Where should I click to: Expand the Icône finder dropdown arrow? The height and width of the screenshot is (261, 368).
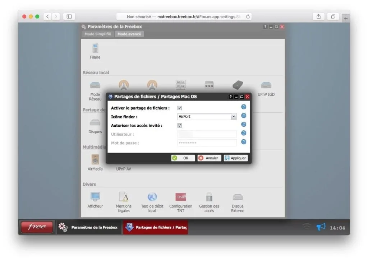(x=234, y=117)
